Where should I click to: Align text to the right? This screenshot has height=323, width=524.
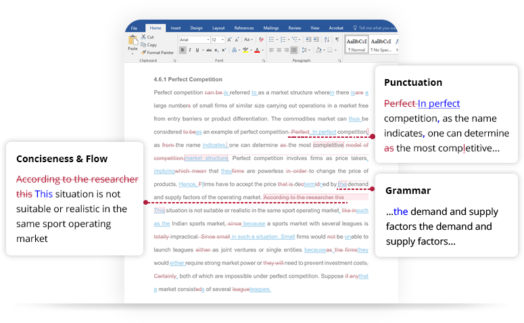click(287, 50)
